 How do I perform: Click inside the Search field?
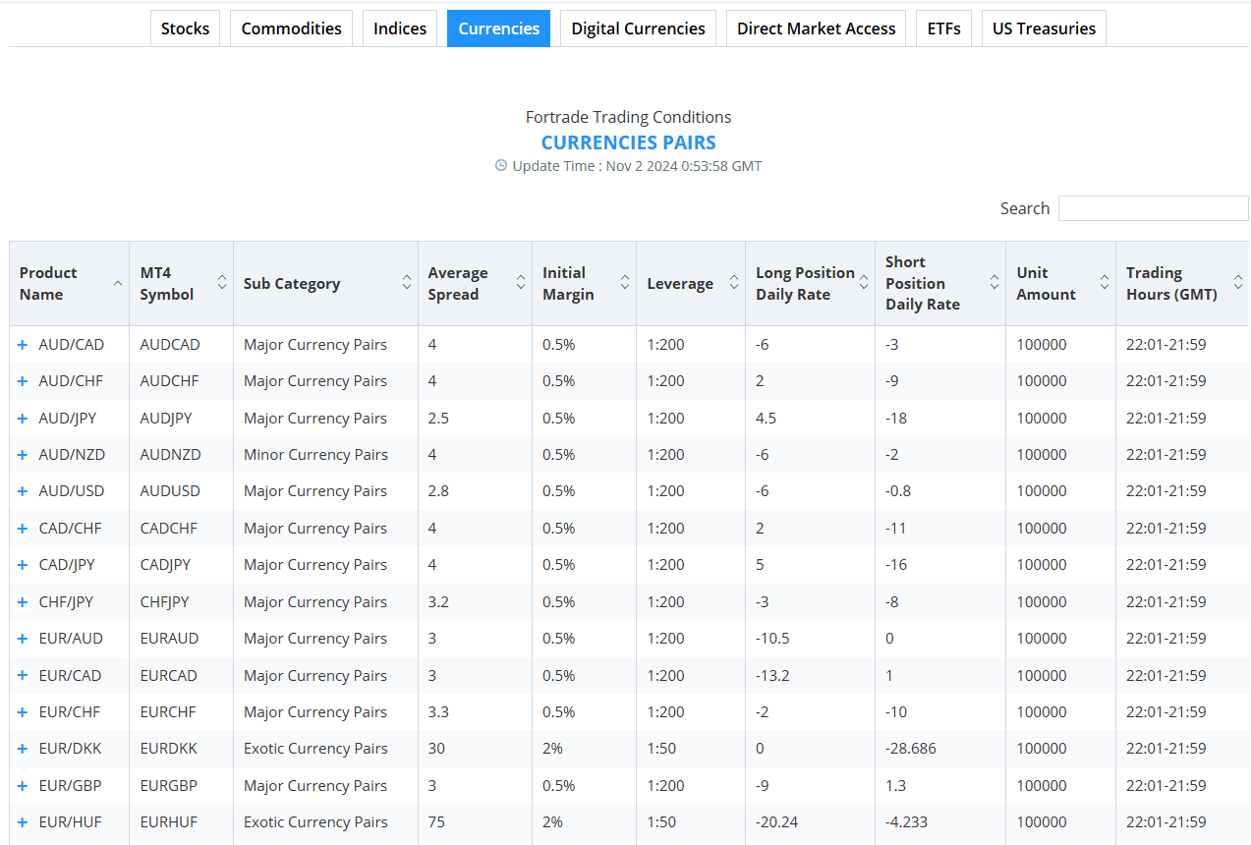coord(1152,208)
